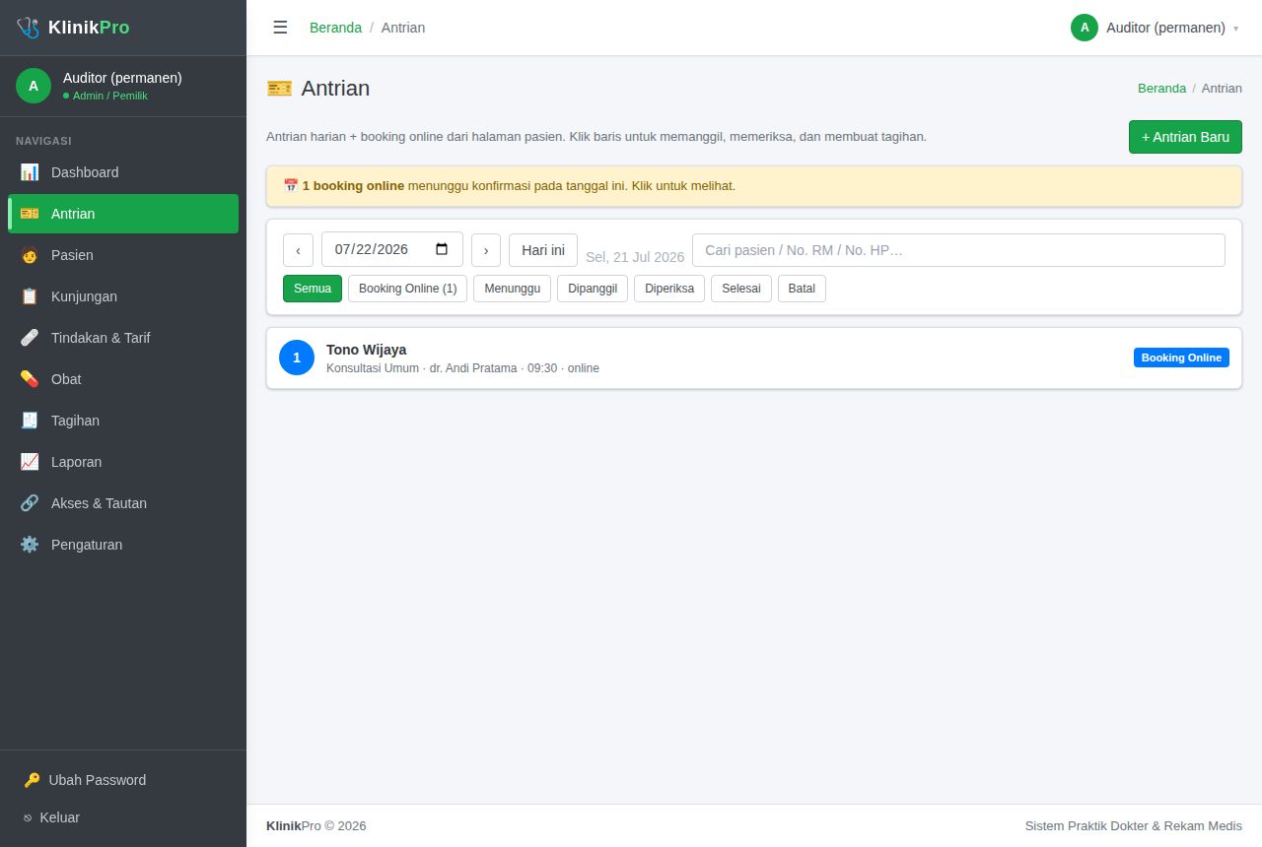Screen dimensions: 1262x847
Task: Go to next day with right chevron
Action: 486,250
